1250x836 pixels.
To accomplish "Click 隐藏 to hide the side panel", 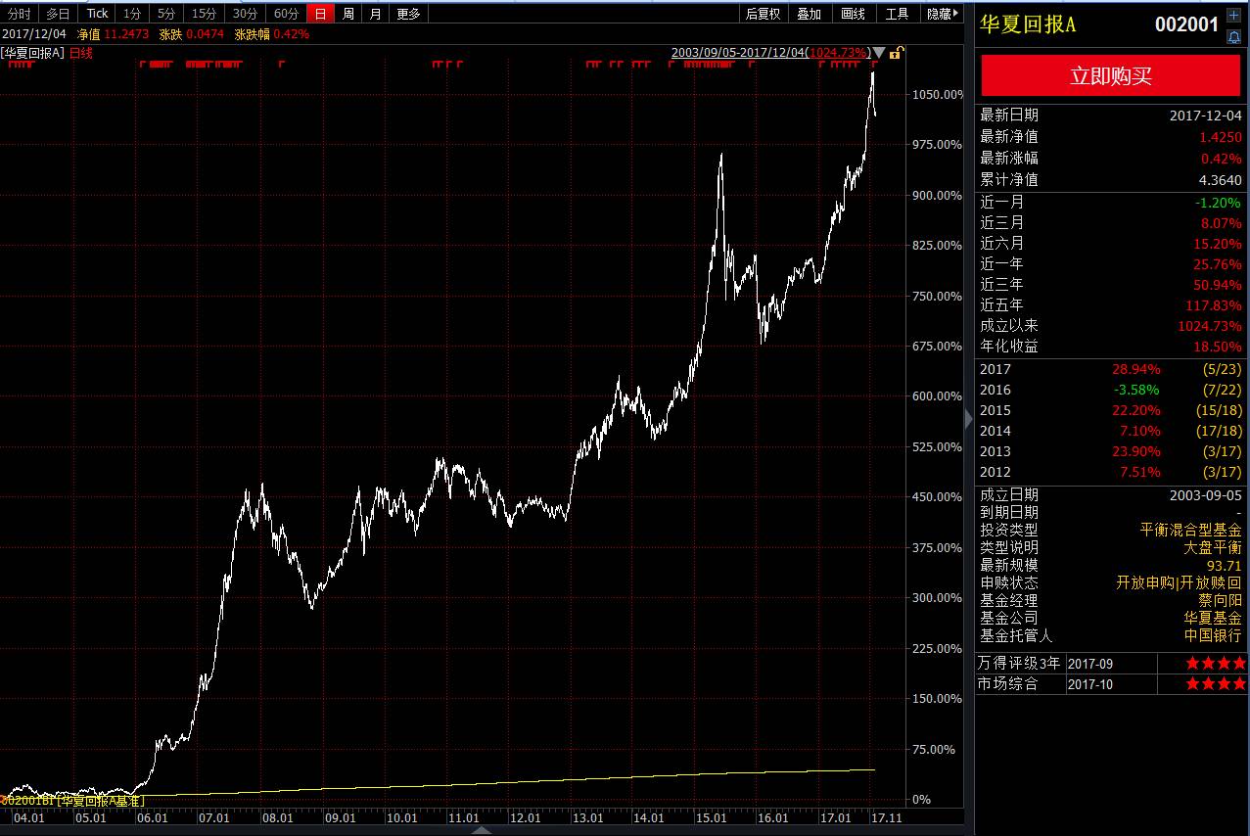I will point(943,14).
